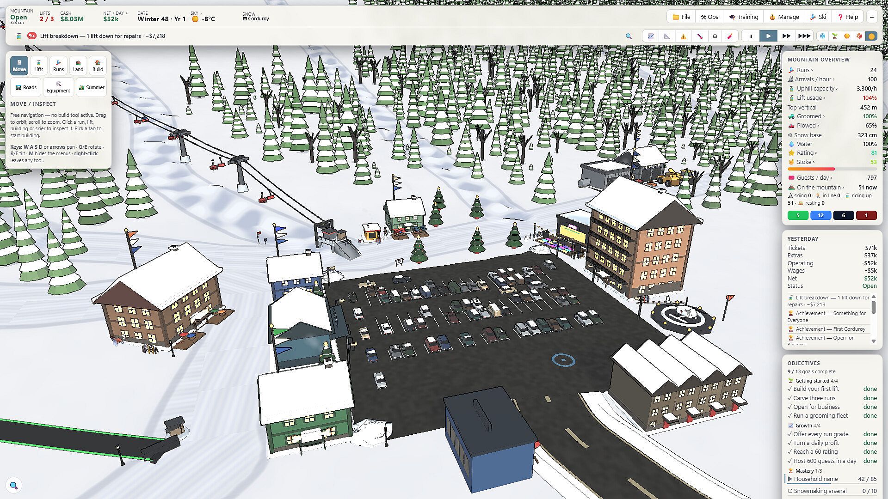This screenshot has width=888, height=499.
Task: Collapse the top bar with minus button
Action: pyautogui.click(x=872, y=17)
